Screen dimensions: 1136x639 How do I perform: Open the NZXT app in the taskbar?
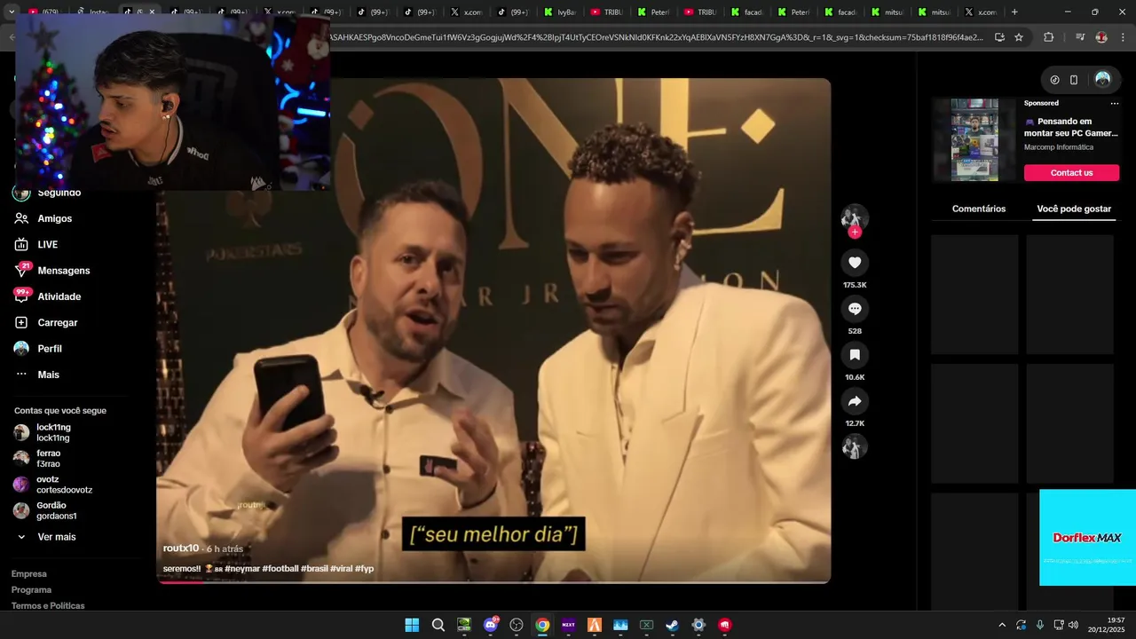(x=568, y=625)
